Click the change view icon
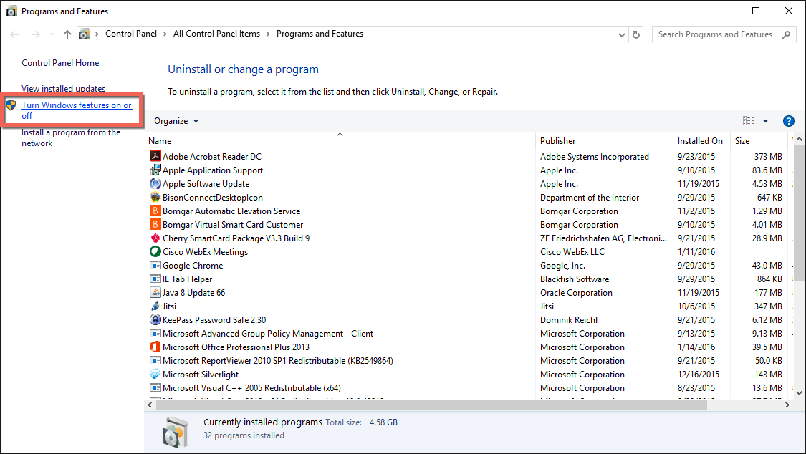Viewport: 806px width, 454px height. [x=749, y=121]
